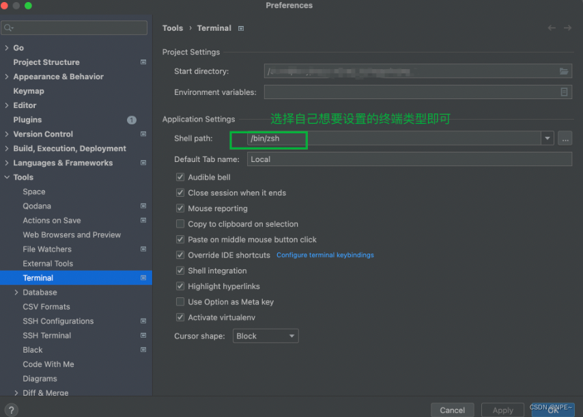Click the Plugins update count badge
This screenshot has height=417, width=583.
[x=131, y=120]
